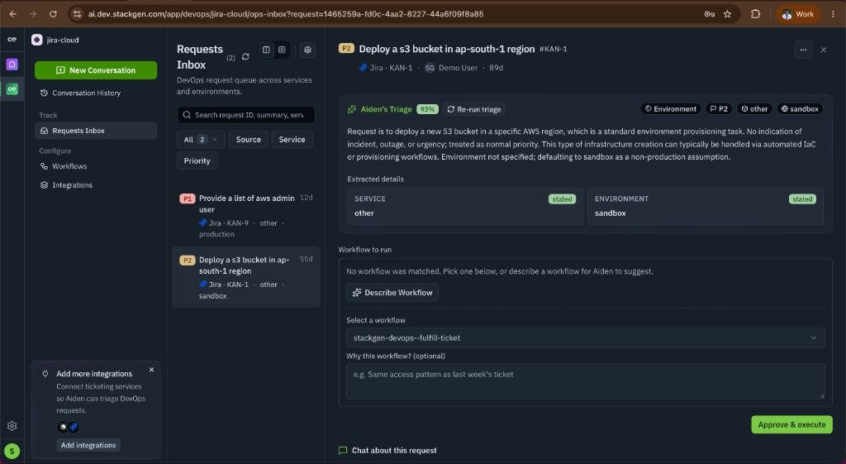Open the password key icon in address bar
The width and height of the screenshot is (846, 464).
[x=710, y=14]
